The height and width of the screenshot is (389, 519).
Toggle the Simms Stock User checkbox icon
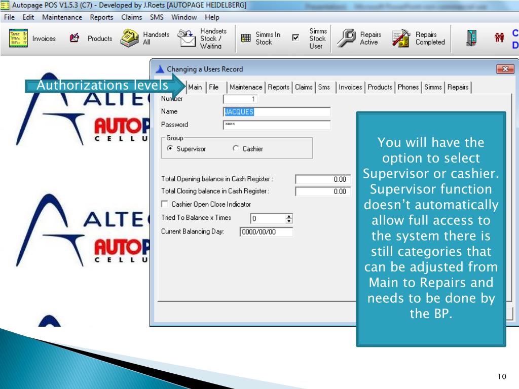coord(295,37)
